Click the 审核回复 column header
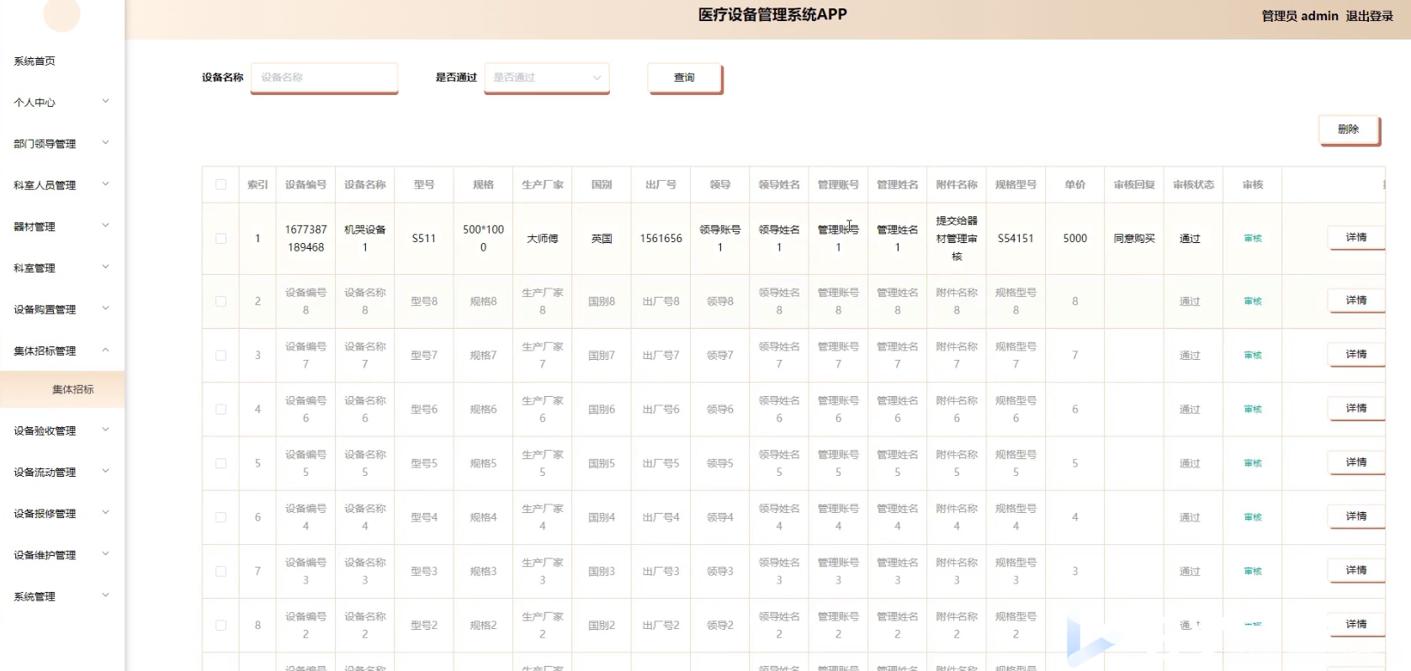The image size is (1411, 671). [1134, 185]
